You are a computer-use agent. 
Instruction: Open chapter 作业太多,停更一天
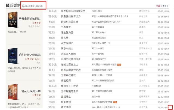pyautogui.click(x=101, y=43)
